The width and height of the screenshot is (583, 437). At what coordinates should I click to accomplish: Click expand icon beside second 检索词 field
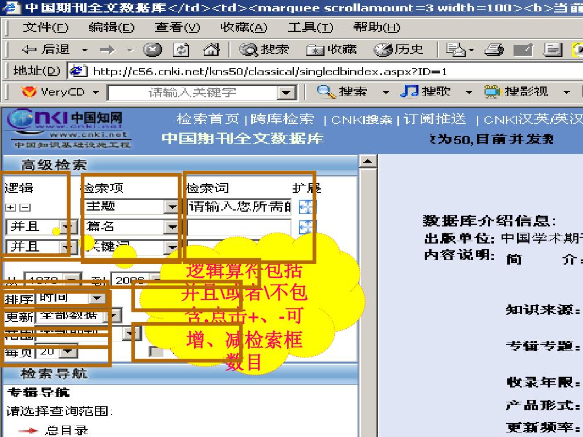point(307,227)
